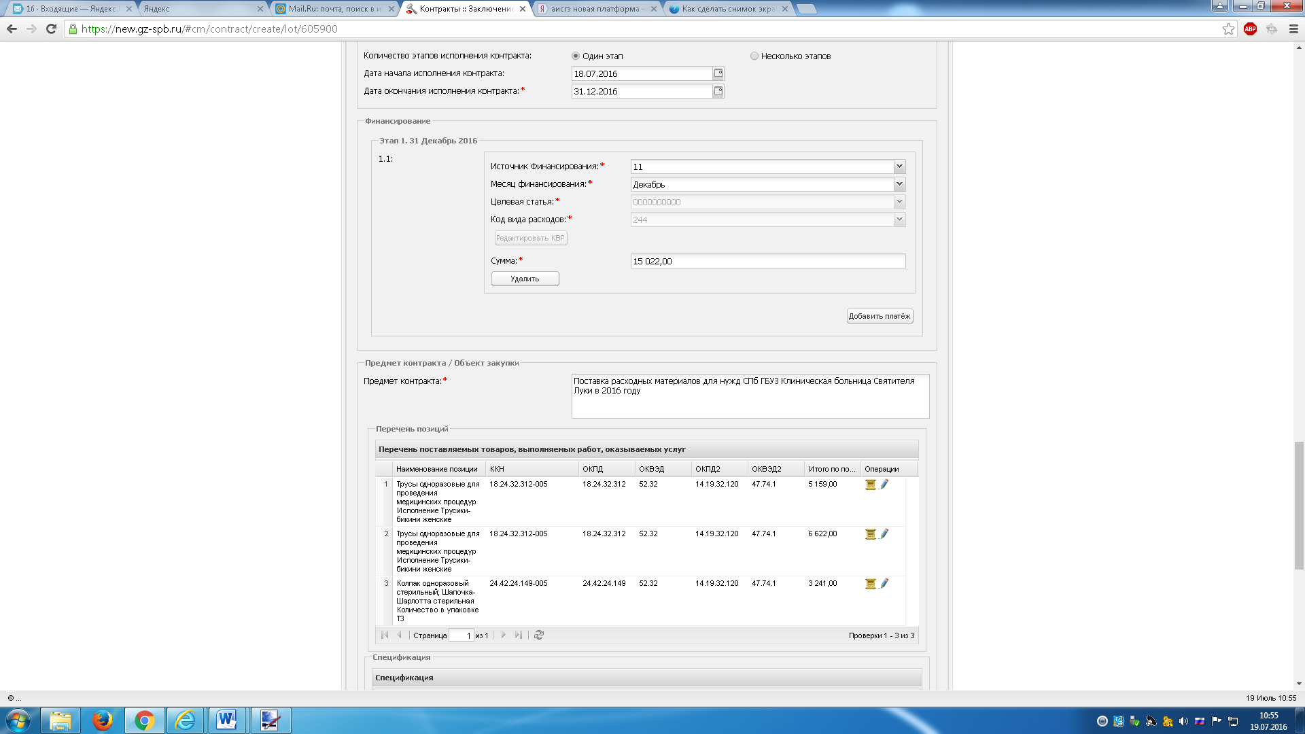Click the 'Итого по по...' column header
Image resolution: width=1305 pixels, height=734 pixels.
pyautogui.click(x=831, y=470)
